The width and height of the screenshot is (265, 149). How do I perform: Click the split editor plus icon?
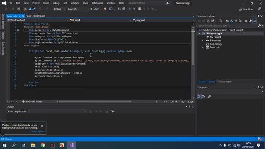(193, 24)
